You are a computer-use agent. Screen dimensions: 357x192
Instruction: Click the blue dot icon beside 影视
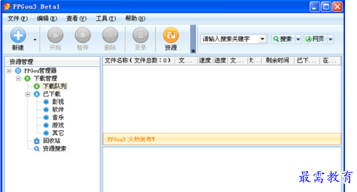click(46, 102)
